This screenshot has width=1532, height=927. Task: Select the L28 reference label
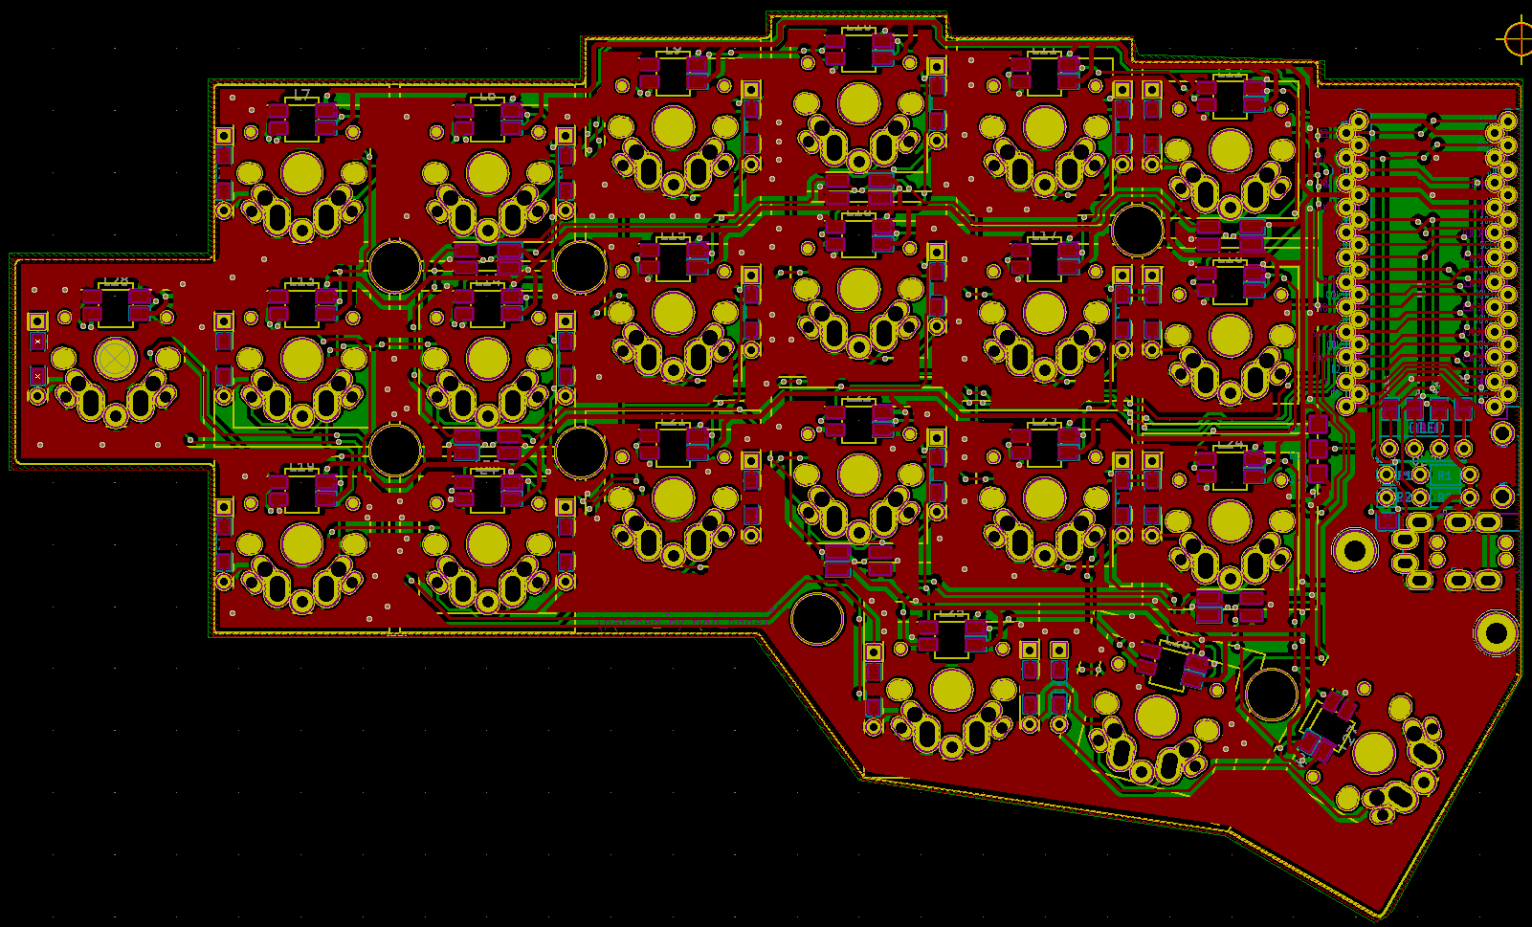pos(116,280)
